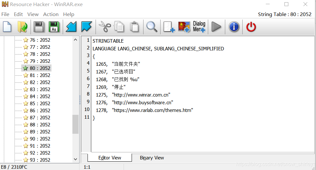The image size is (316, 170).
Task: Minimize the Resource Hacker window
Action: (268, 4)
